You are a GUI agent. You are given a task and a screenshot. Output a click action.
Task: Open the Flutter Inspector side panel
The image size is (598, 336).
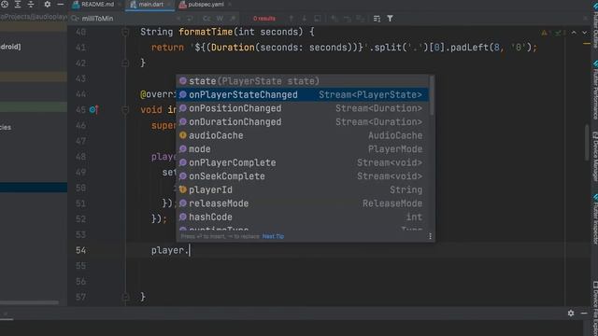coord(595,219)
